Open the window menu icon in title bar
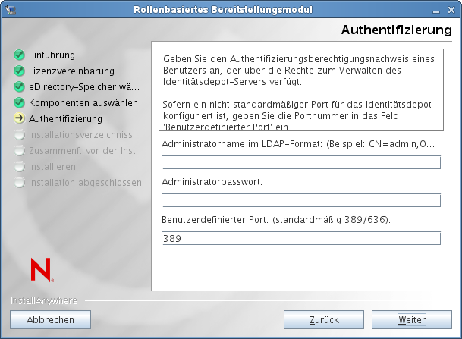The width and height of the screenshot is (462, 339). tap(11, 10)
